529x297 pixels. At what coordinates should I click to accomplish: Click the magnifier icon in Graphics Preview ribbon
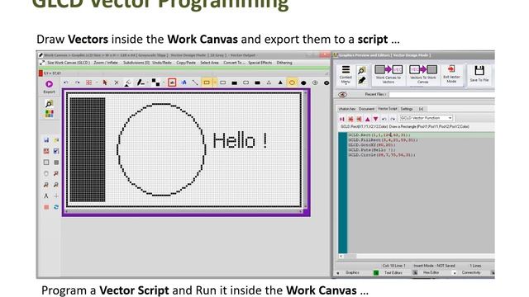tap(362, 70)
